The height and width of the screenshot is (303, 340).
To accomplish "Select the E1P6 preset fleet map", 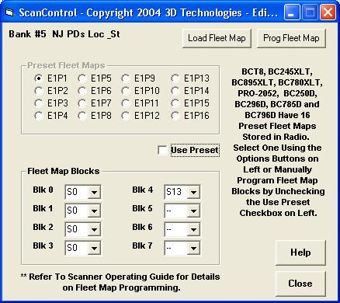I will click(x=82, y=91).
